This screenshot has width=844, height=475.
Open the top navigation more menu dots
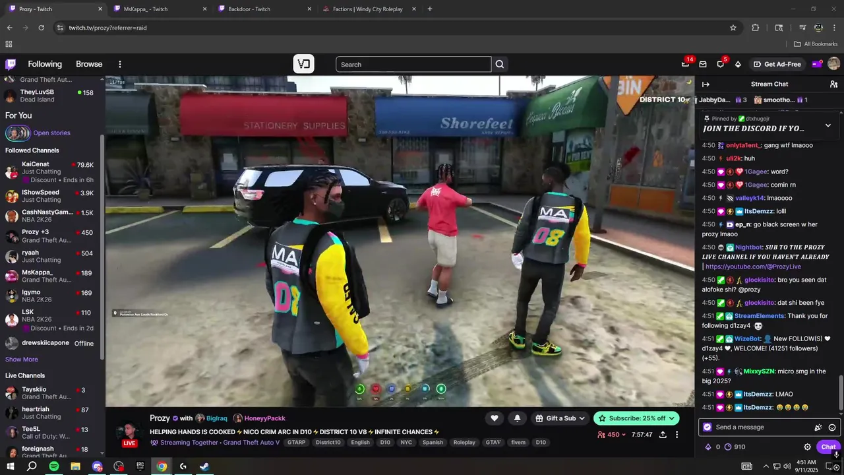[120, 64]
